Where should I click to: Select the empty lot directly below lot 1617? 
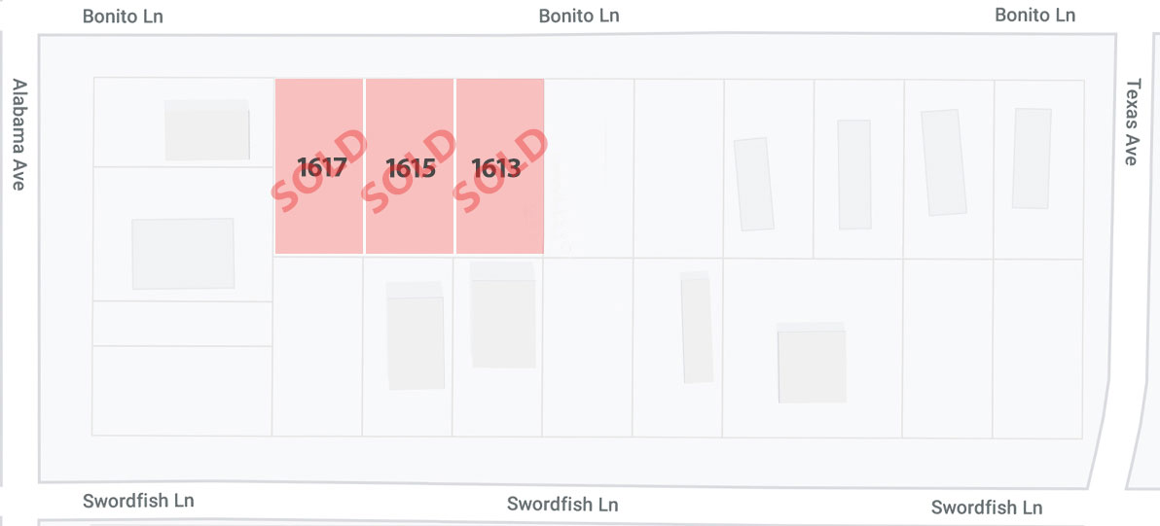(x=317, y=346)
